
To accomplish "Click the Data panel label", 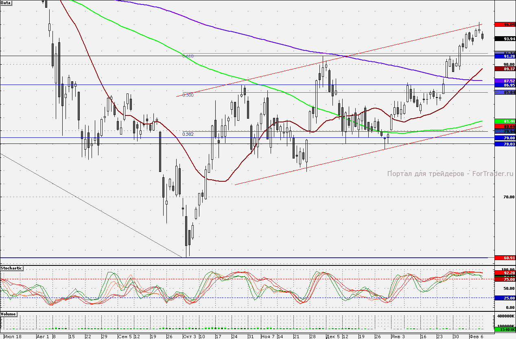I will point(6,2).
